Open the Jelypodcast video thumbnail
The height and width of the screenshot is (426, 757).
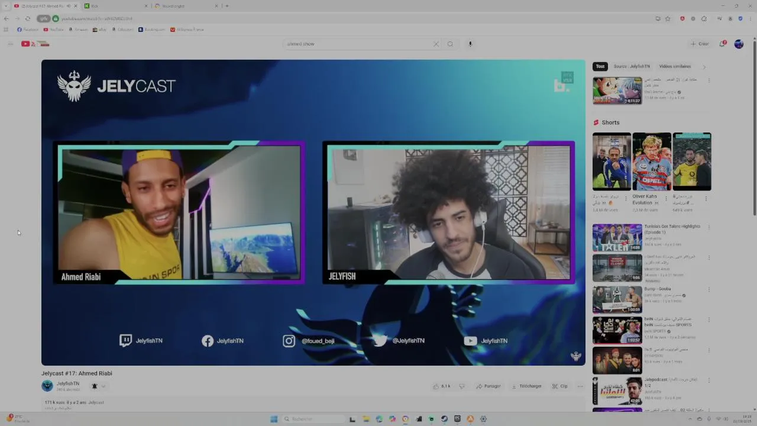coord(617,391)
